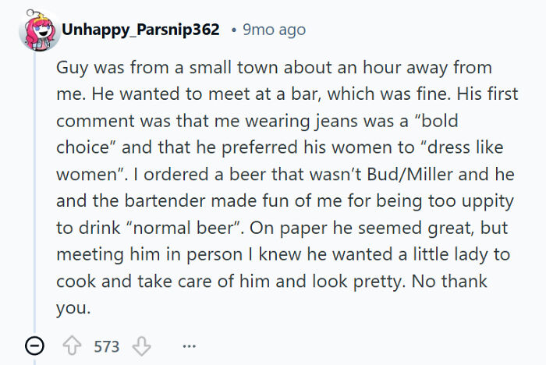Click the vertical thread line beside comment

point(34,195)
